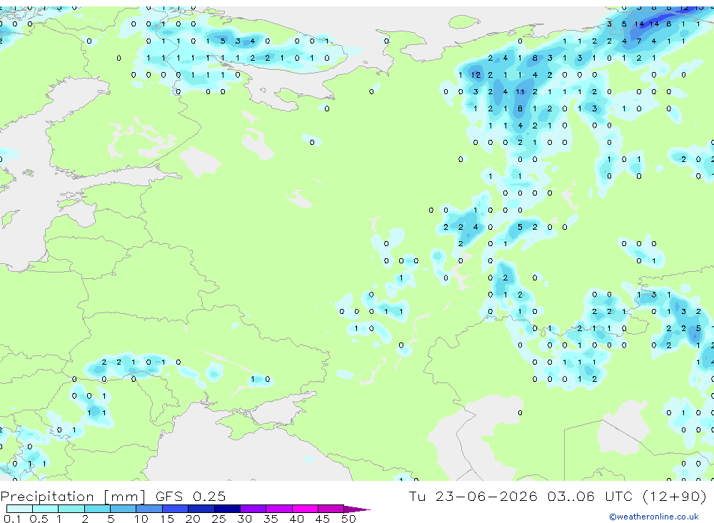Click the 0.1–0.5 mm lightest cyan legend swatch
This screenshot has height=523, width=714.
[x=19, y=509]
